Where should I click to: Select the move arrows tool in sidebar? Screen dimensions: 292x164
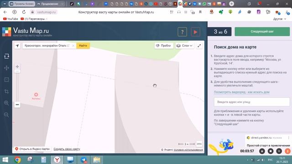pyautogui.click(x=6, y=68)
